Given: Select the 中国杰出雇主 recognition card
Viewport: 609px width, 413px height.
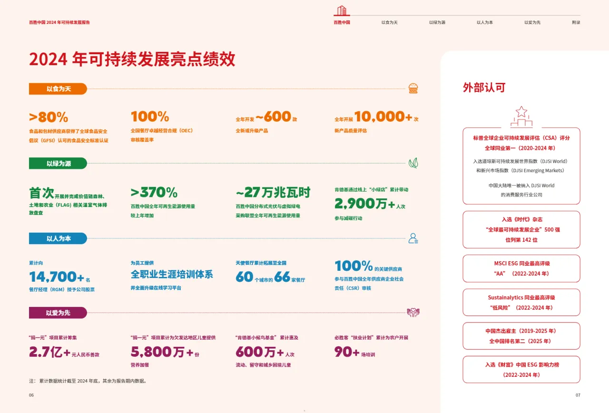Looking at the screenshot, I should [x=521, y=336].
